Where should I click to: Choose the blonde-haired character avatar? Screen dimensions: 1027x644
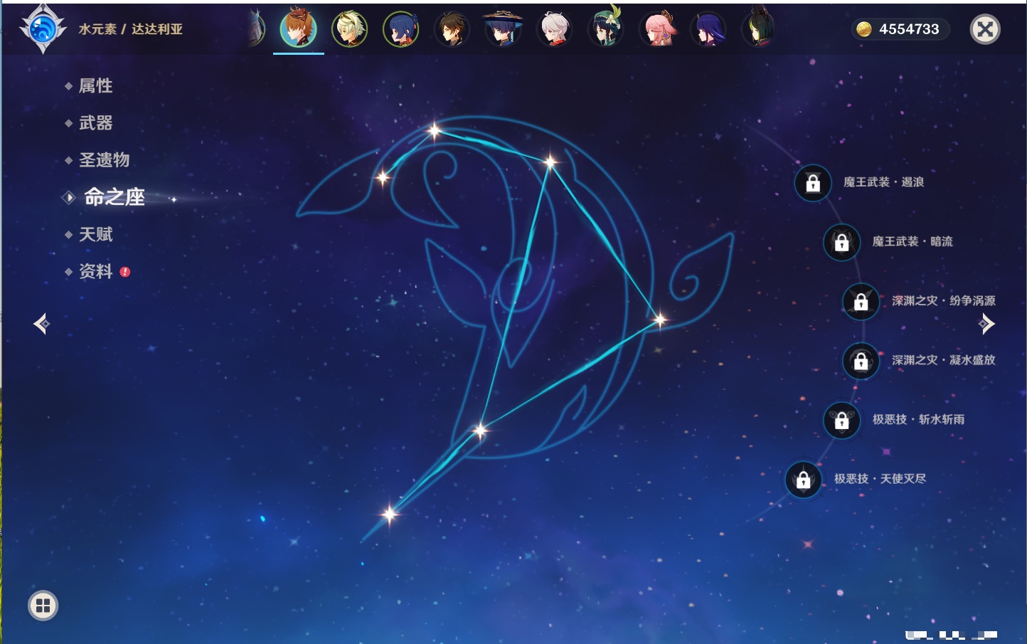[349, 29]
